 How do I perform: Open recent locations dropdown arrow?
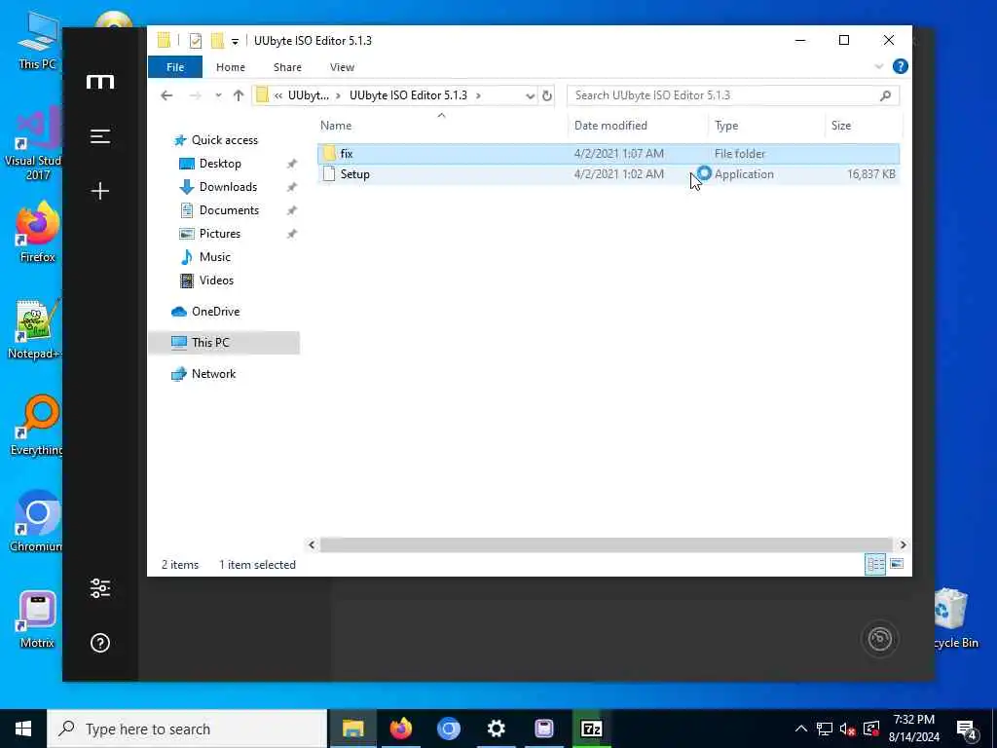click(x=218, y=95)
